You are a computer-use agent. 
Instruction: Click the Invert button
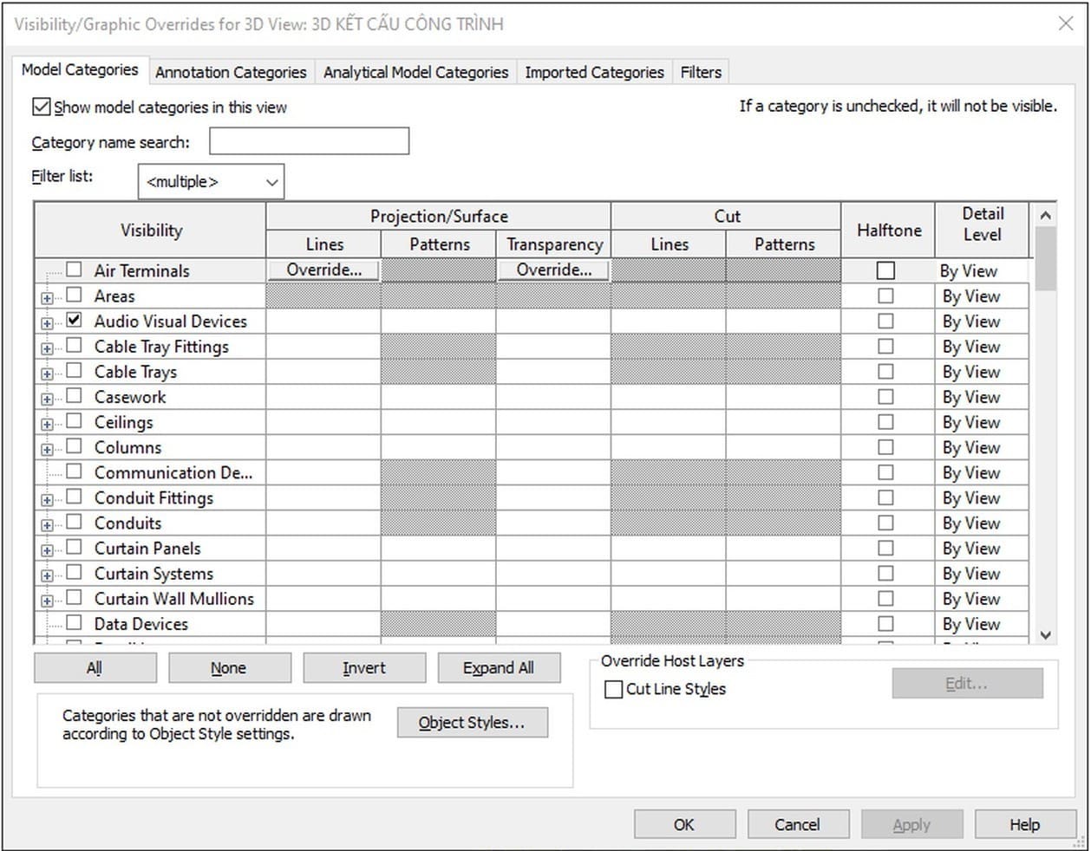(x=364, y=668)
